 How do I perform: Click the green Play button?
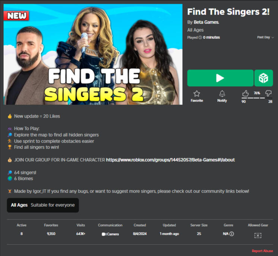[220, 78]
